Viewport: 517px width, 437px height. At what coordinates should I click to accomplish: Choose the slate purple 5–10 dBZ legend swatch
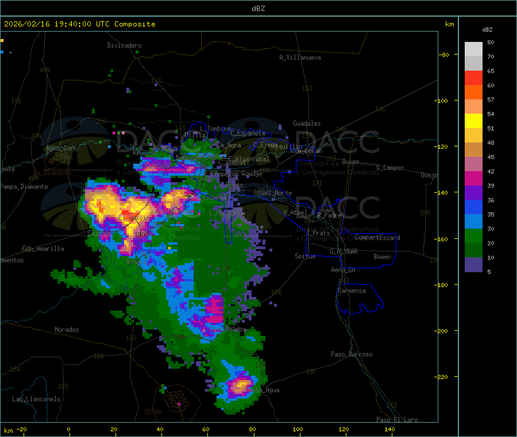(473, 265)
